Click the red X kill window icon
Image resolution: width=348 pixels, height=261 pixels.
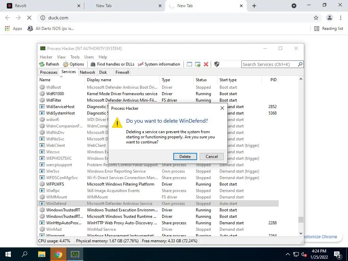[x=206, y=64]
